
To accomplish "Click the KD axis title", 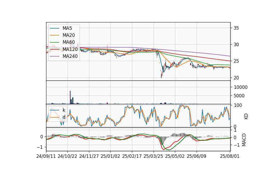I will coord(246,116).
